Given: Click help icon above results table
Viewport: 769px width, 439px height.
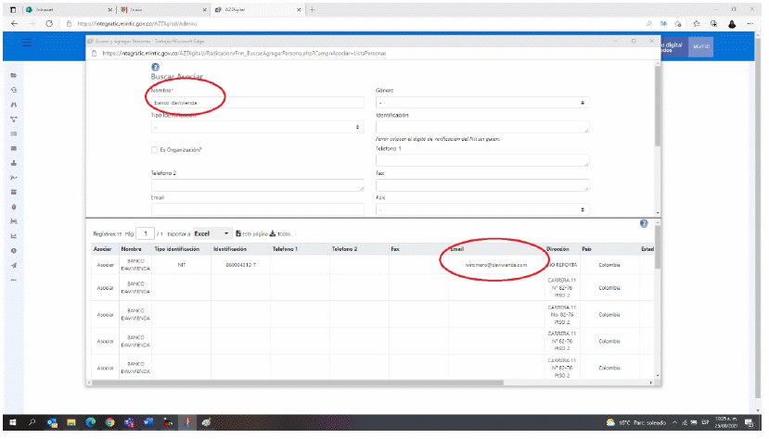Looking at the screenshot, I should 644,223.
